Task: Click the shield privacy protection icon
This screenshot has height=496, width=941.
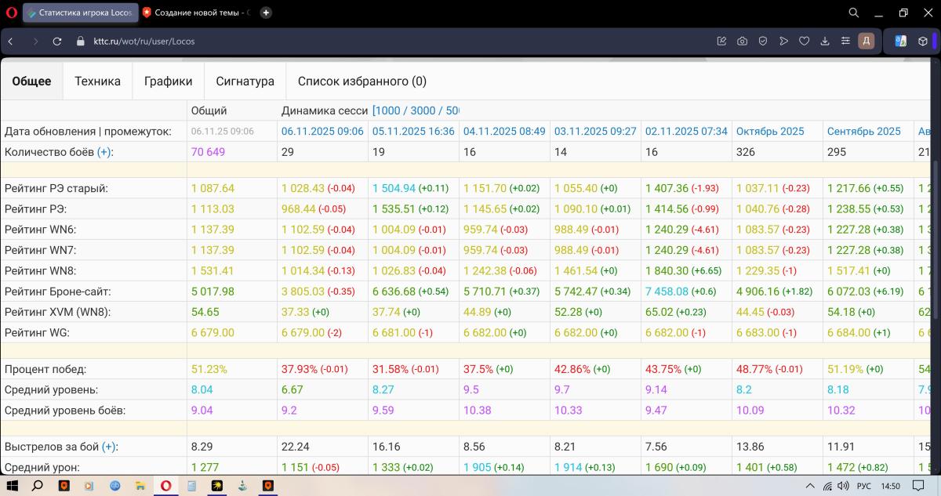Action: pos(762,42)
